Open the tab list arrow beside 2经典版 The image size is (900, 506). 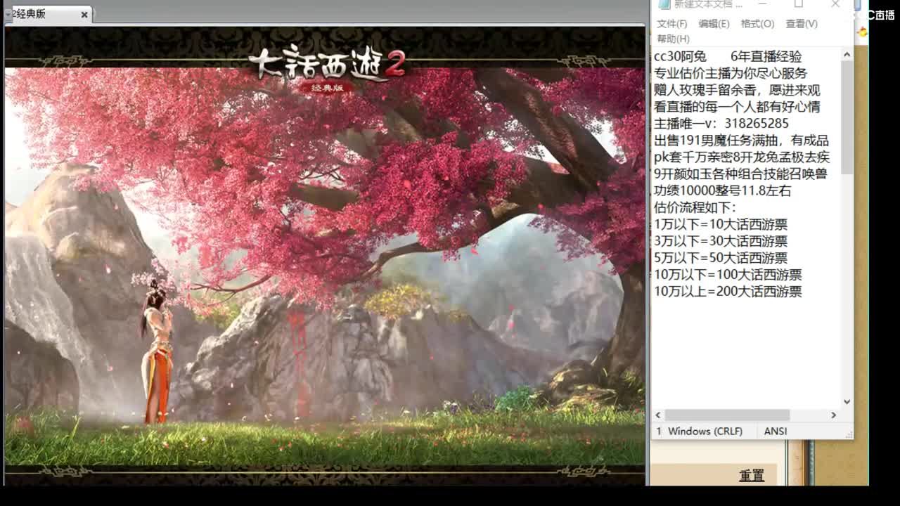(x=8, y=14)
